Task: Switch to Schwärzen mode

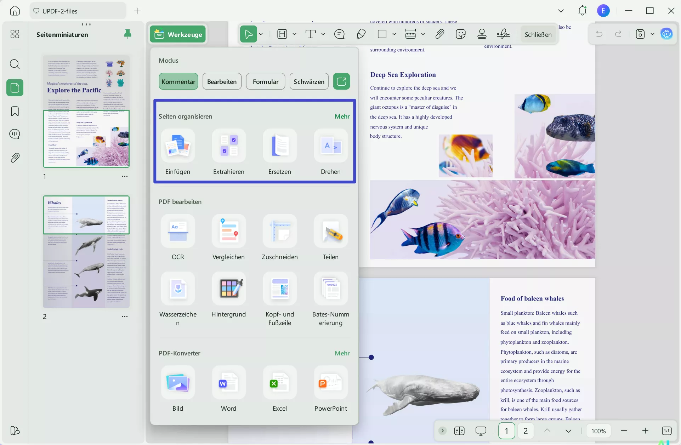Action: pos(309,81)
